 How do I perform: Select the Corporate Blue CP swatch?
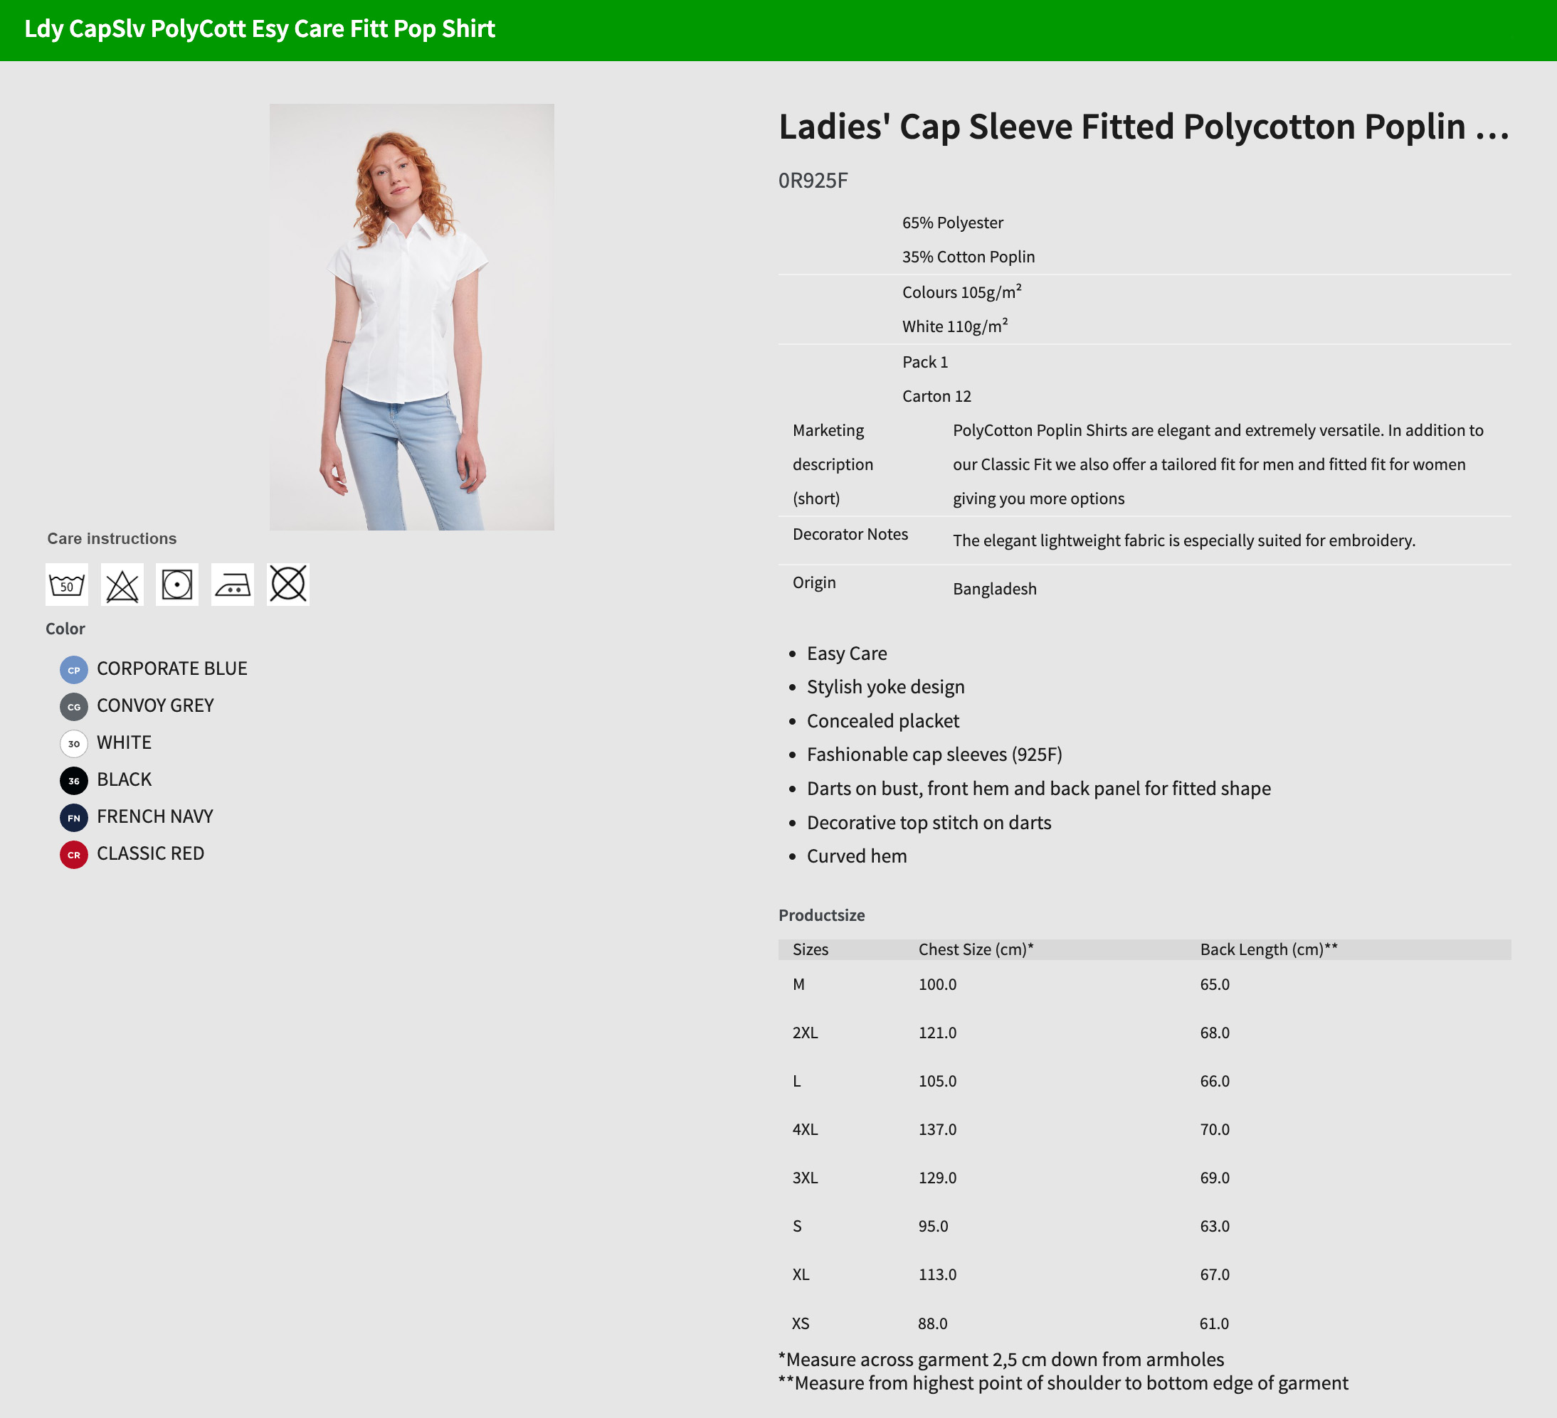pos(73,669)
